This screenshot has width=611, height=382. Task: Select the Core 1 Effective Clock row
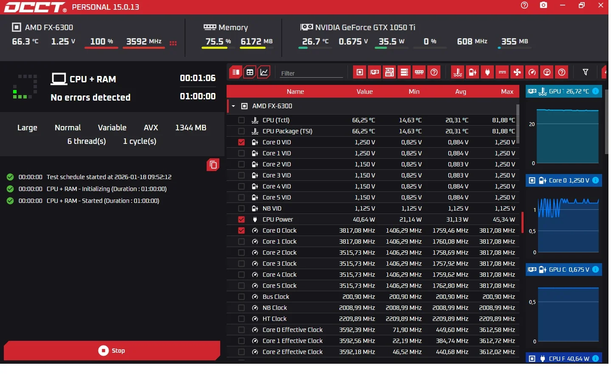(x=373, y=341)
